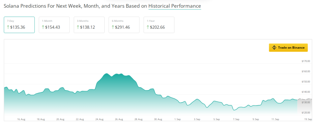Click the 19. Sep axis label
The width and height of the screenshot is (316, 125).
(x=308, y=119)
